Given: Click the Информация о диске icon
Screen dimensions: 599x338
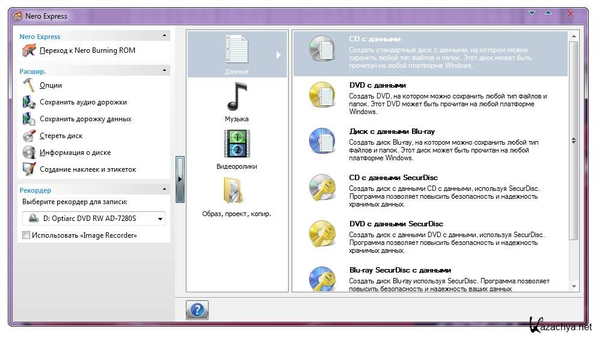Looking at the screenshot, I should coord(29,152).
